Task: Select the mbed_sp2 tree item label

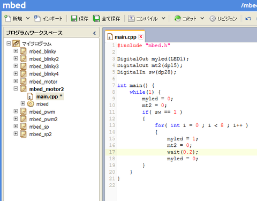Action: tap(40, 135)
